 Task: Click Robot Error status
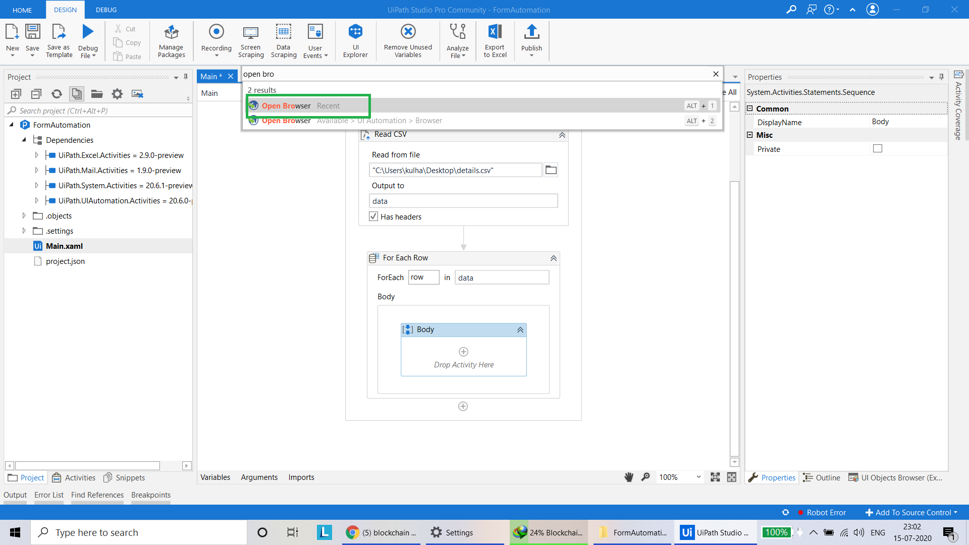pyautogui.click(x=822, y=512)
